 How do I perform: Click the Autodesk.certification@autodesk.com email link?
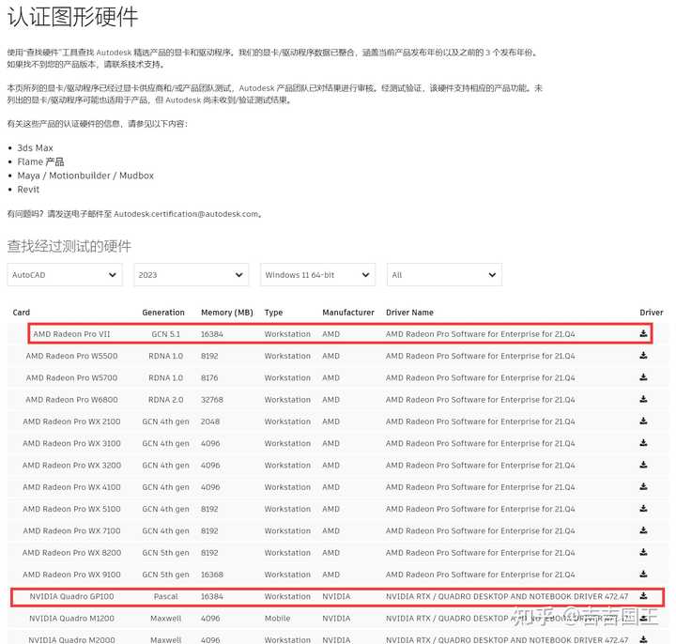click(x=186, y=214)
